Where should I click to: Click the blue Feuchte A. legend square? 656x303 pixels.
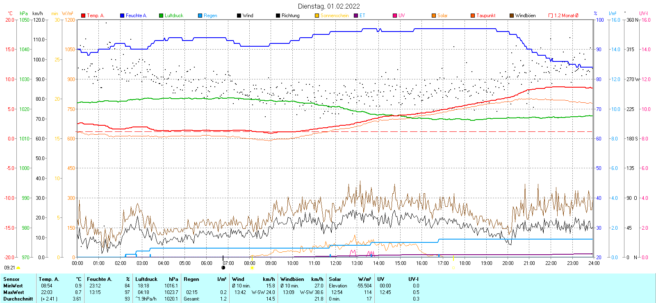click(122, 16)
